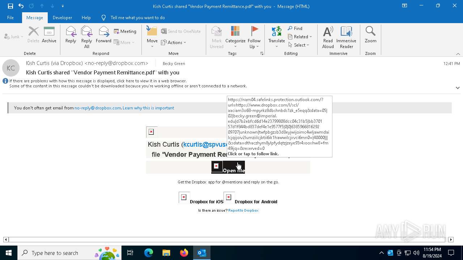Open Task View on taskbar
Image resolution: width=463 pixels, height=260 pixels.
coord(130,253)
